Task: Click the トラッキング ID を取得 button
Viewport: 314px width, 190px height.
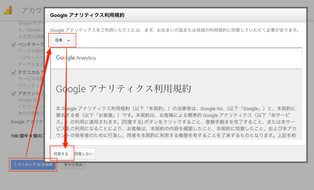Action: pos(33,165)
